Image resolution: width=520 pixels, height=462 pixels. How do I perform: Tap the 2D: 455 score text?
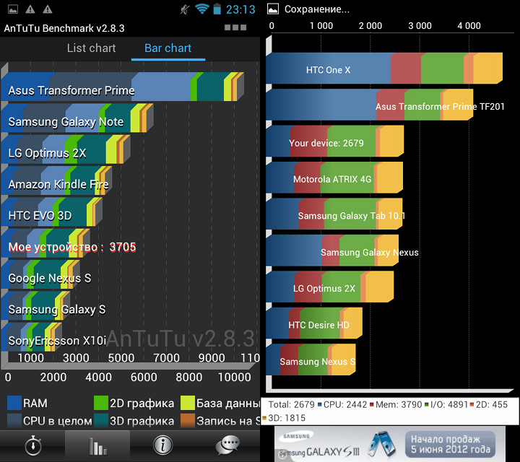tap(492, 405)
